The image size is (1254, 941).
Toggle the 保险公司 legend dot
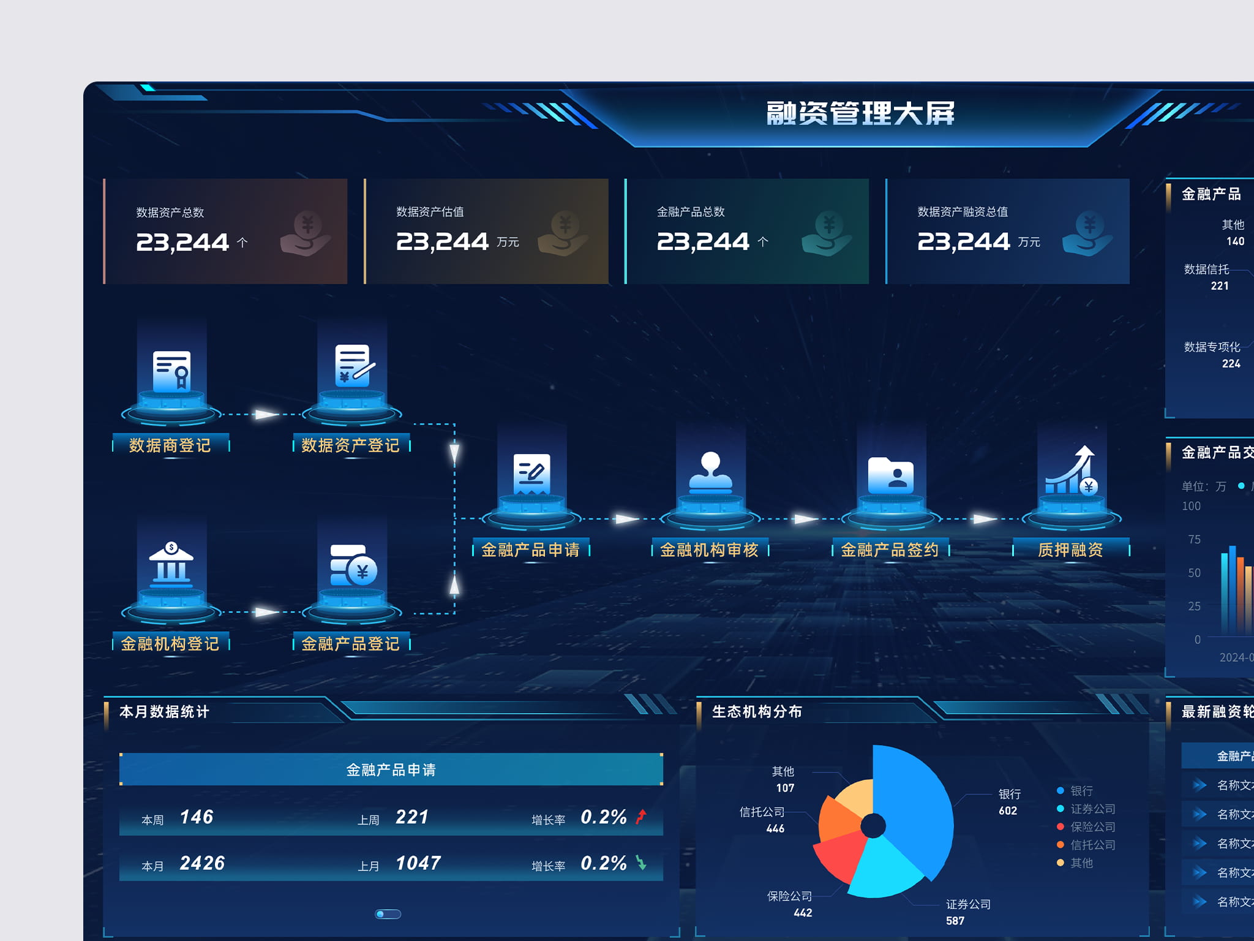[1060, 826]
